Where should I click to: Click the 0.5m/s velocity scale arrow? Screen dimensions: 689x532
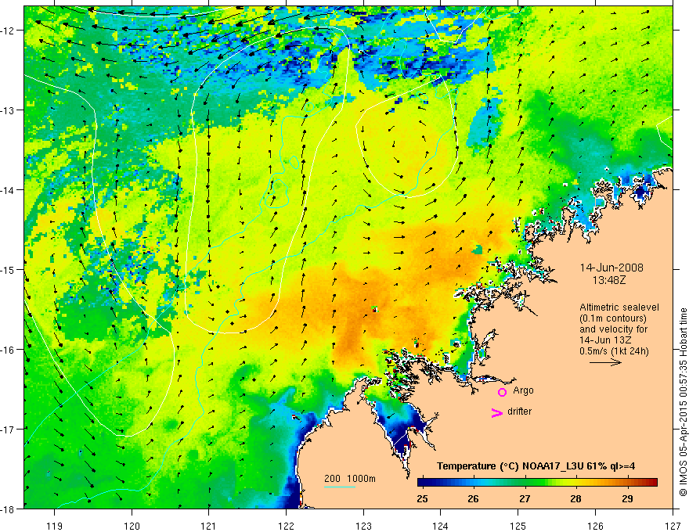[x=605, y=362]
